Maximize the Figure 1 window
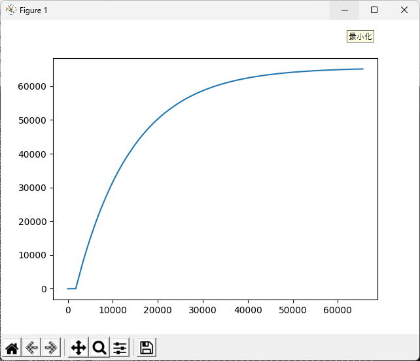 [x=374, y=10]
